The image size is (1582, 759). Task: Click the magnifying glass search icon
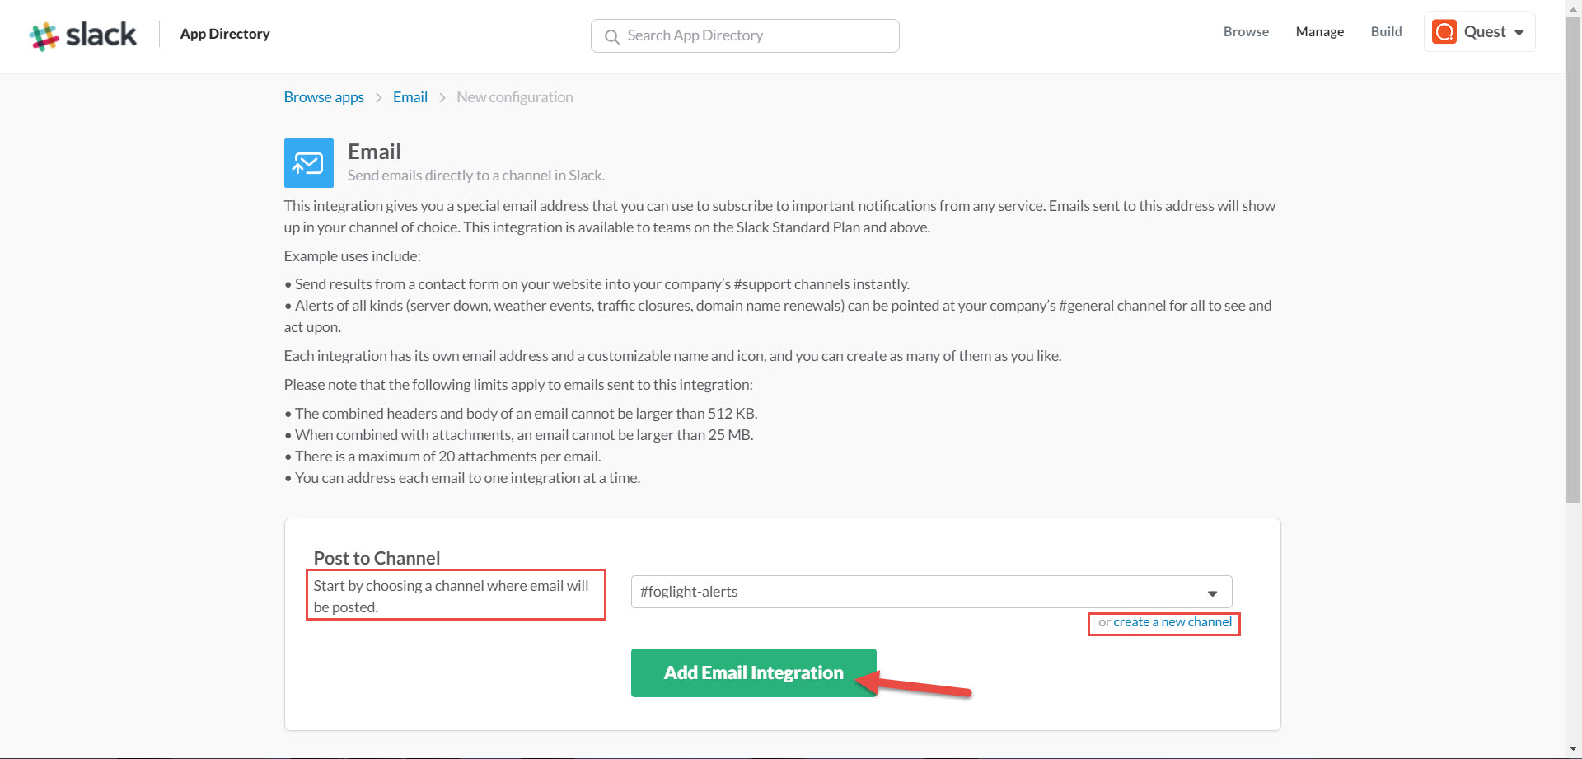611,36
